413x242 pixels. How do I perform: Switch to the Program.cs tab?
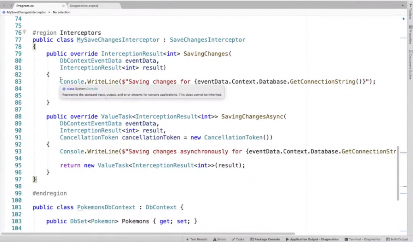pos(25,6)
